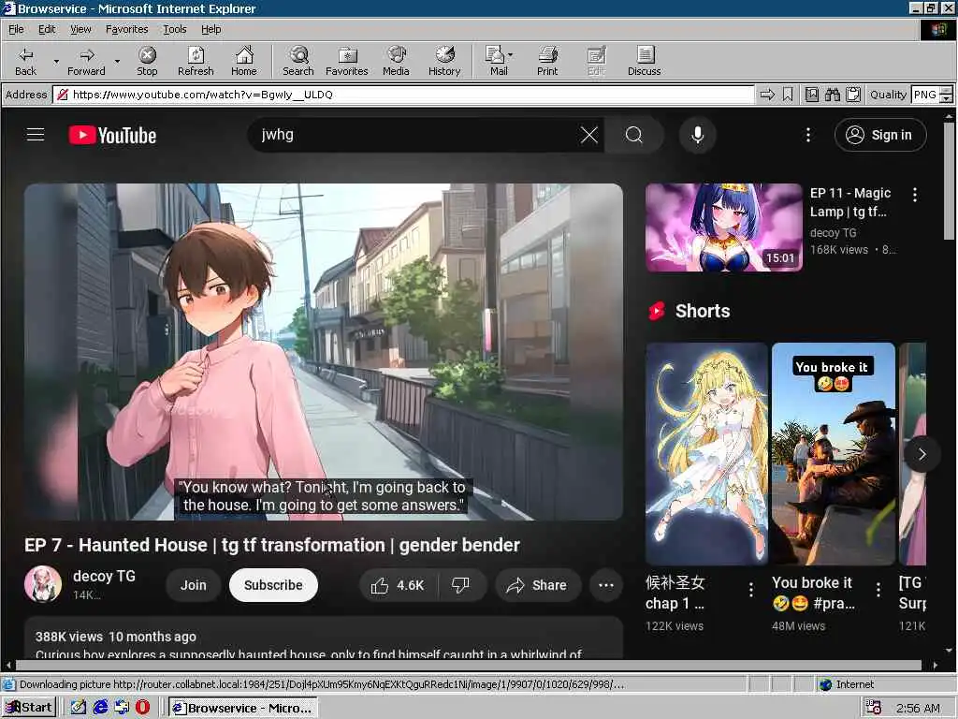Screen dimensions: 958x719
Task: Search with voice microphone button
Action: click(697, 135)
